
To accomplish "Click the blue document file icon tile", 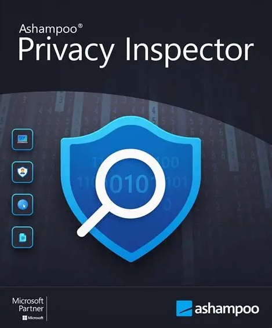I will [22, 237].
